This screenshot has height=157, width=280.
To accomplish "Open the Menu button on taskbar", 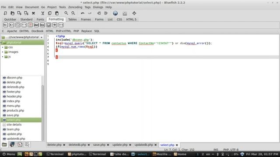I will coord(9,154).
